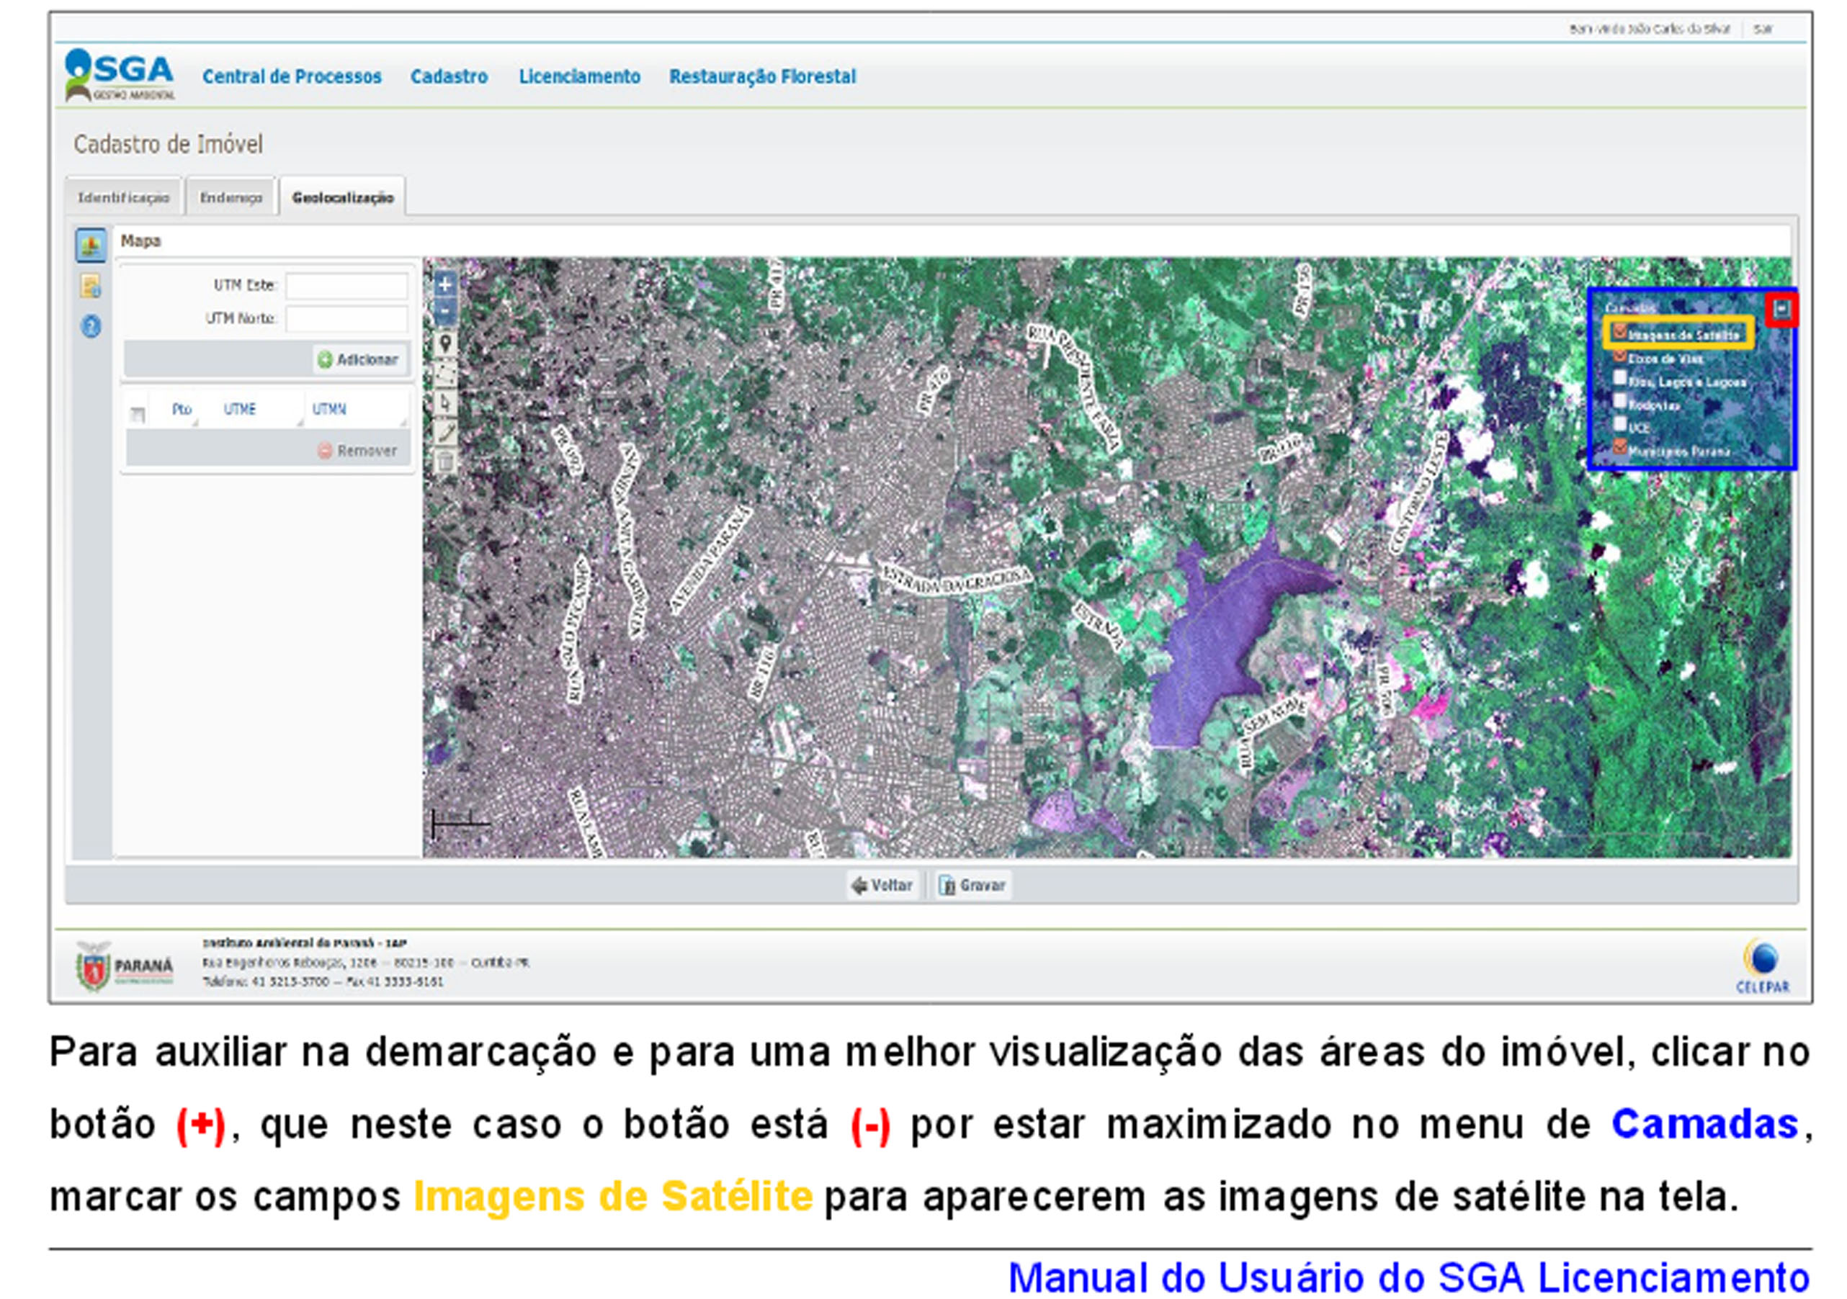
Task: Select the map pin marker tool
Action: 446,345
